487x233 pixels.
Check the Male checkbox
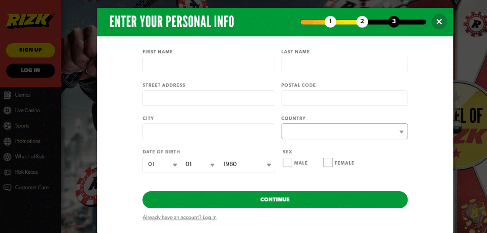click(x=288, y=163)
